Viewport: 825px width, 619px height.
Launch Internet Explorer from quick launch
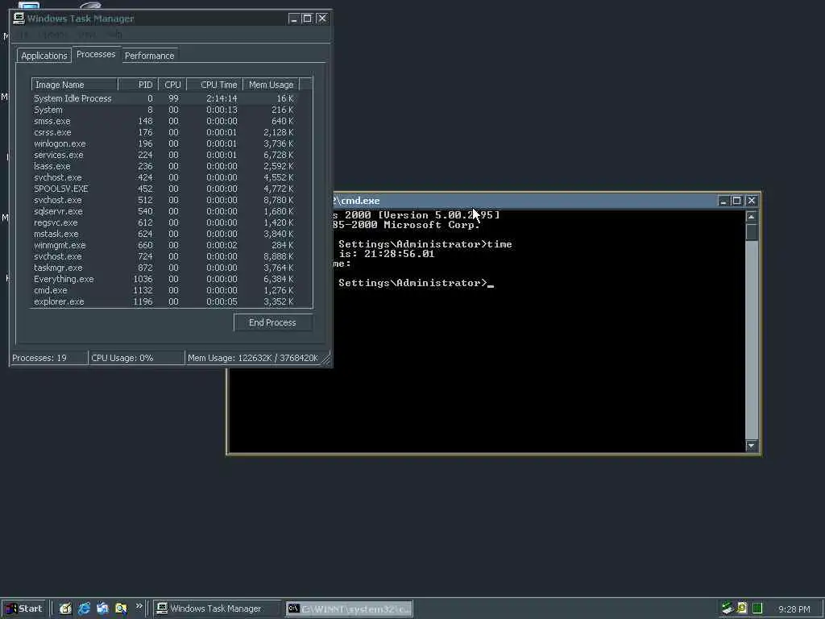click(84, 609)
